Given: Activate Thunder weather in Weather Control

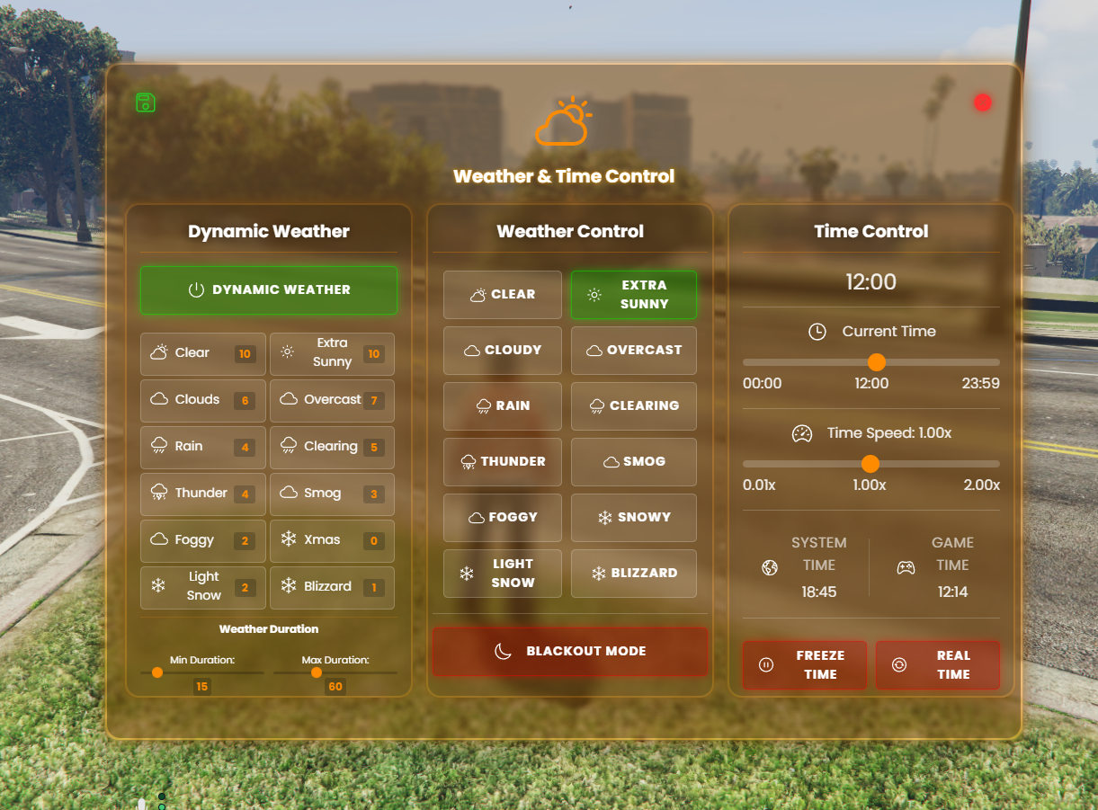Looking at the screenshot, I should [x=503, y=461].
